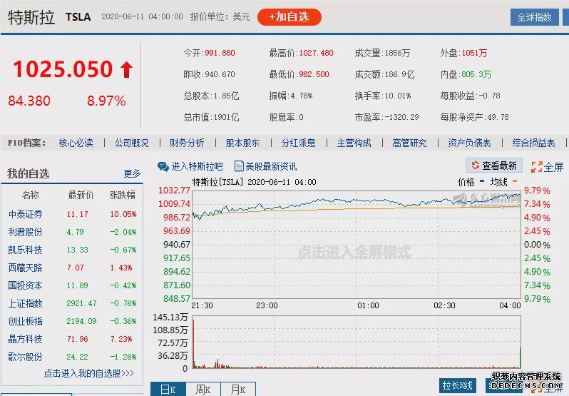Screen dimensions: 569x396
Task: Click the 涨跌幅 column header
Action: [x=123, y=196]
